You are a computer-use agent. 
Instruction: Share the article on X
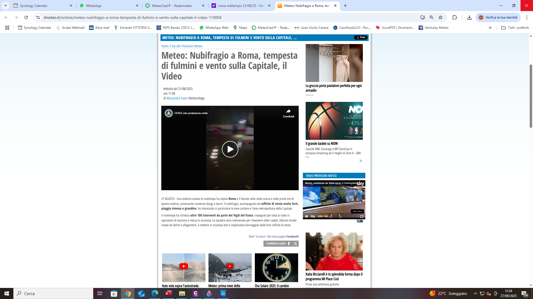[x=295, y=244]
